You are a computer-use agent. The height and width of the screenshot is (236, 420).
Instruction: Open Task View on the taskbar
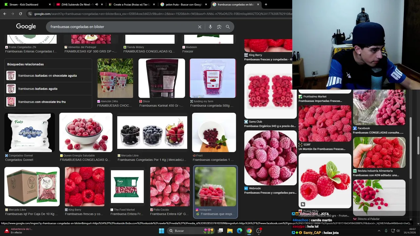pos(220,231)
